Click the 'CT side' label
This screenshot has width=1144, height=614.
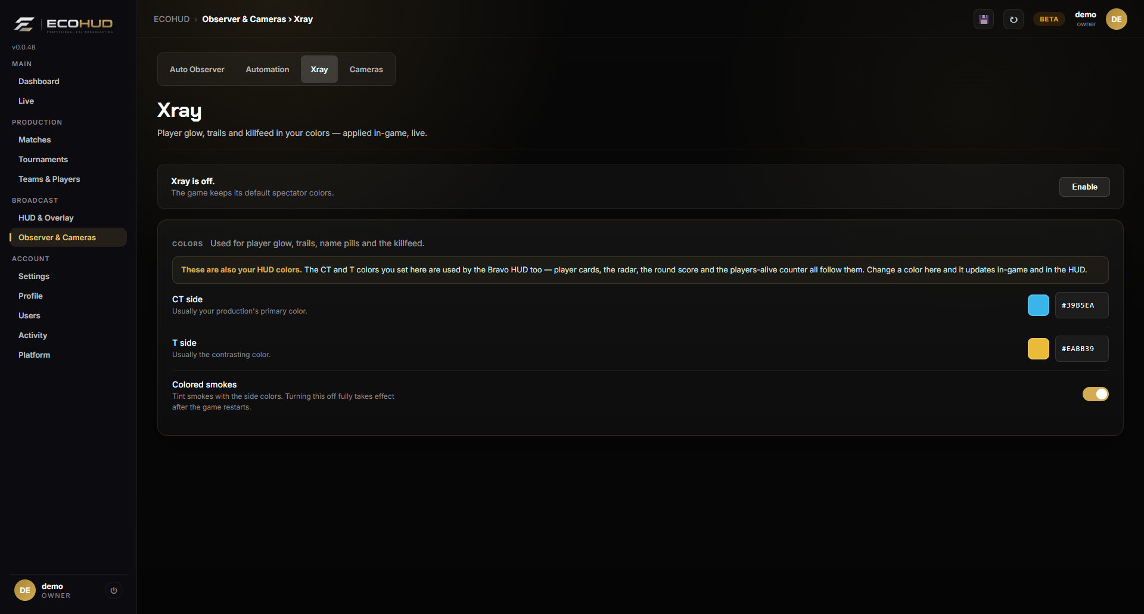[187, 299]
